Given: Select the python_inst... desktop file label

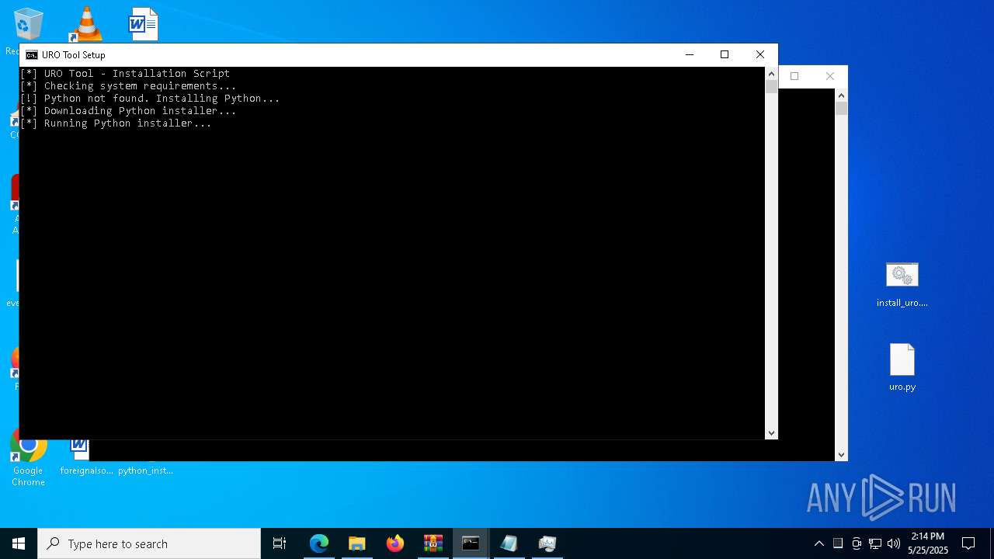Looking at the screenshot, I should (x=145, y=470).
